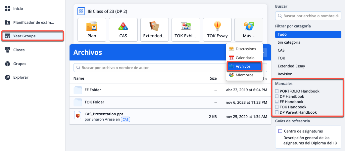
Task: Check the PORTFOLIO Handbook box
Action: (x=277, y=91)
